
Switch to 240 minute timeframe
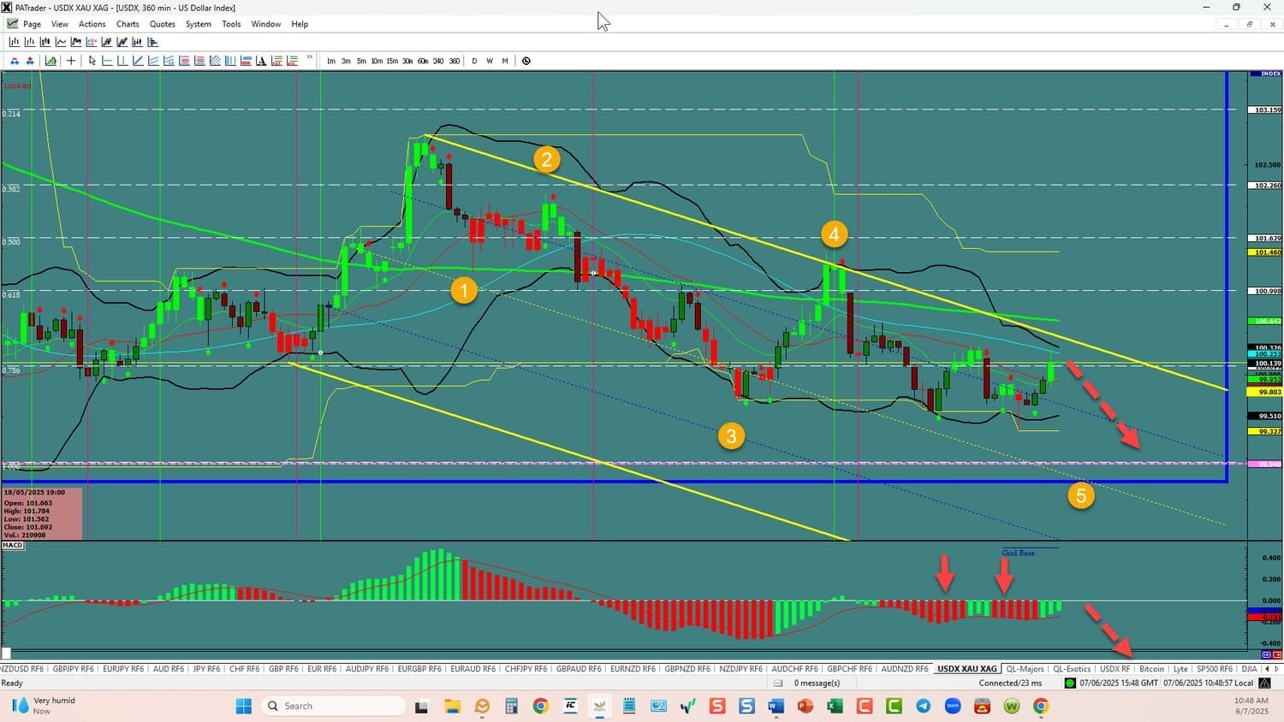click(x=438, y=61)
